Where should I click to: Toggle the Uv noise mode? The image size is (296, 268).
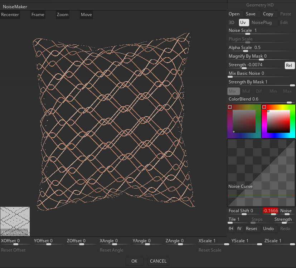click(244, 23)
